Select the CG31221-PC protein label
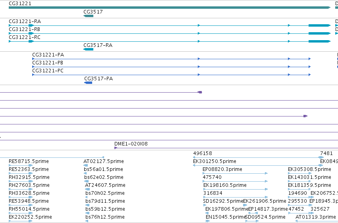Image resolution: width=338 pixels, height=223 pixels. (x=48, y=71)
